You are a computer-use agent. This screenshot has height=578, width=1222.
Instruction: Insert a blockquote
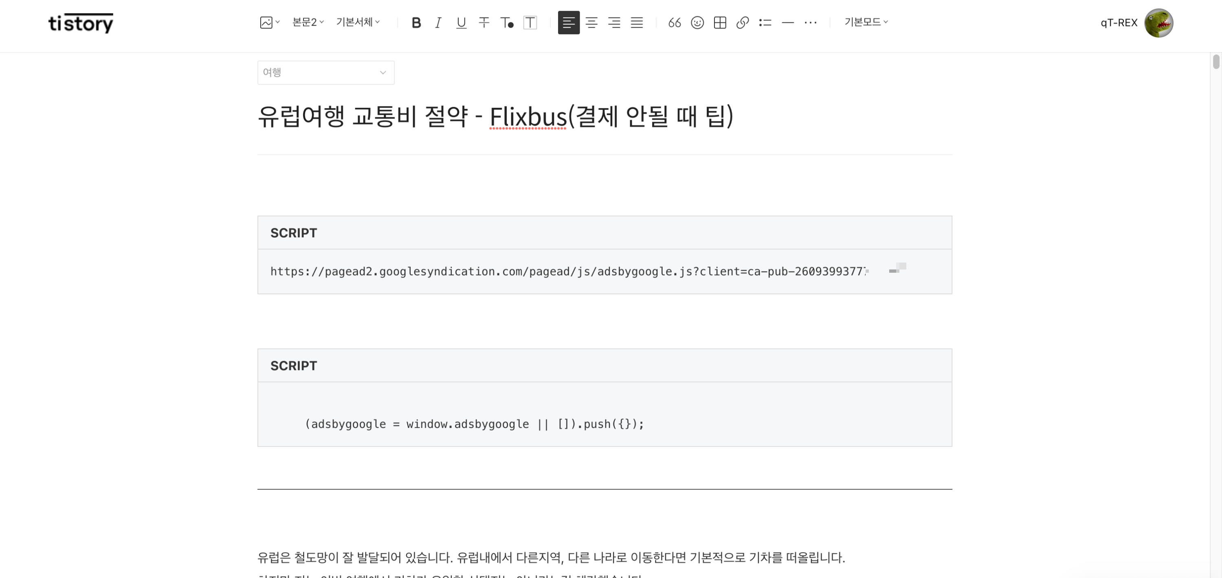click(x=674, y=22)
